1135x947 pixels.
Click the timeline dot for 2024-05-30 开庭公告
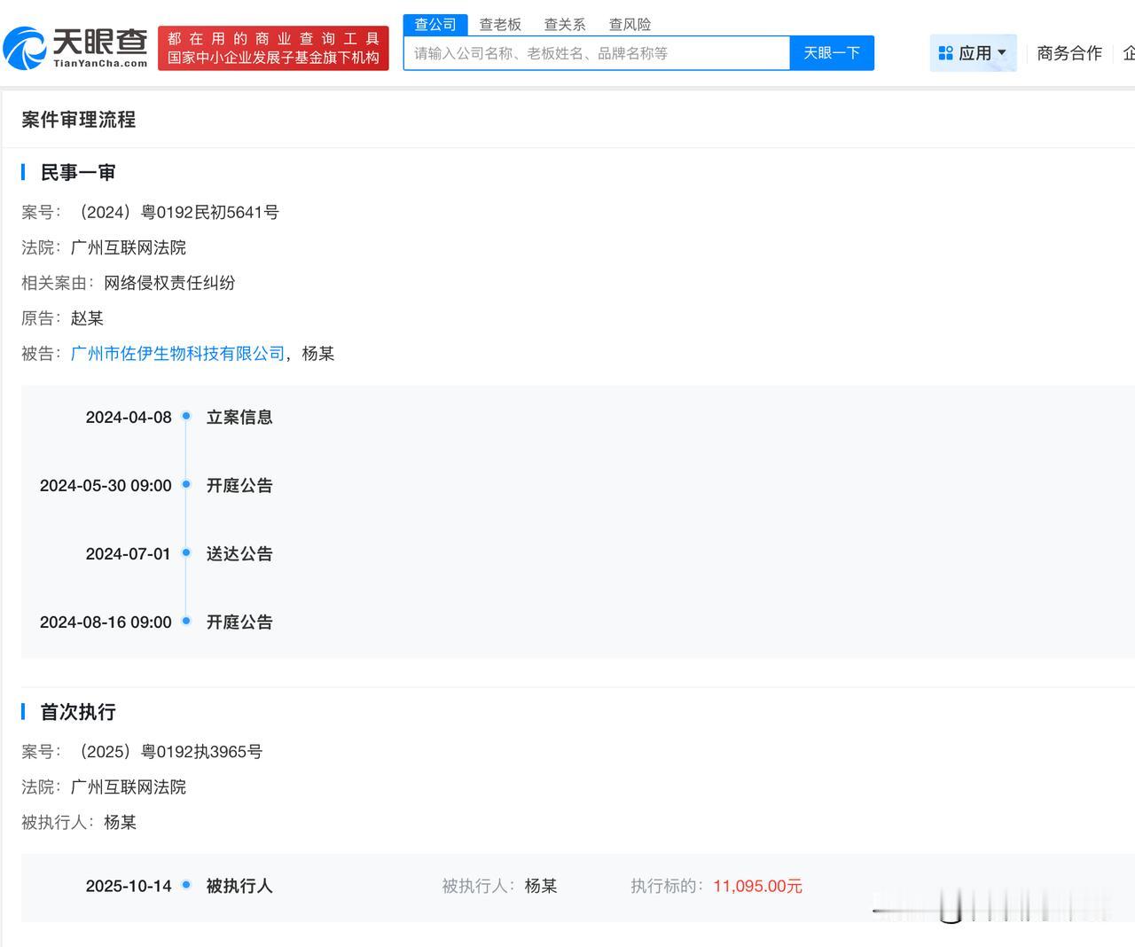(x=186, y=484)
